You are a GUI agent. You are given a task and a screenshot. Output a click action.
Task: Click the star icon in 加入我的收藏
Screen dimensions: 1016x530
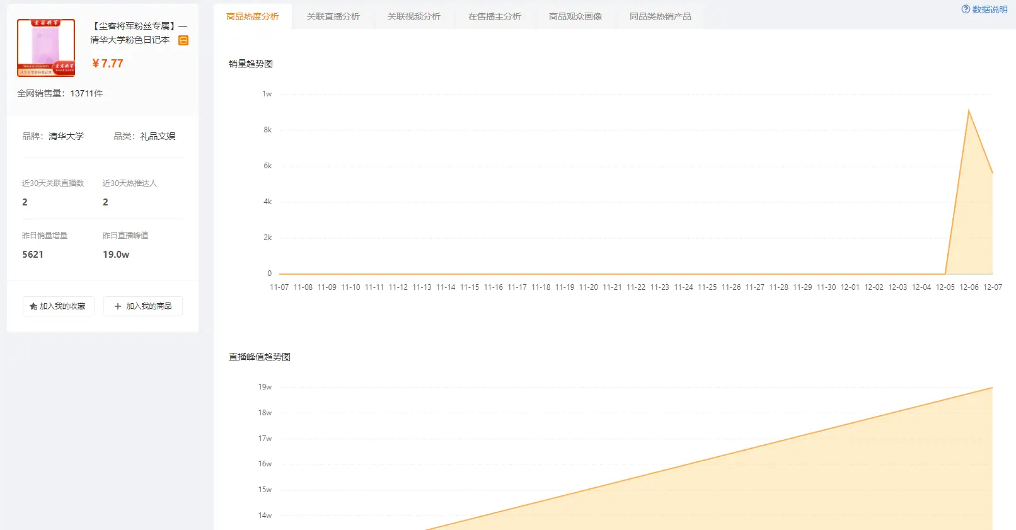point(33,306)
